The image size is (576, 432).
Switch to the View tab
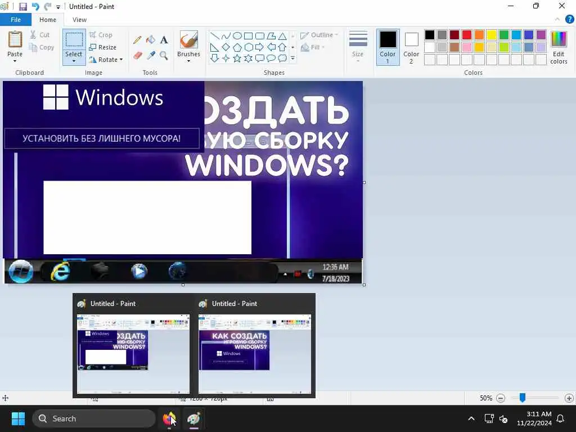pos(79,20)
